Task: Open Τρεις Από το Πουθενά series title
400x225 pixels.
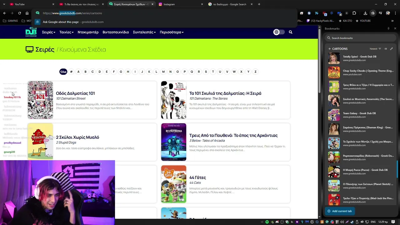Action: click(x=233, y=135)
